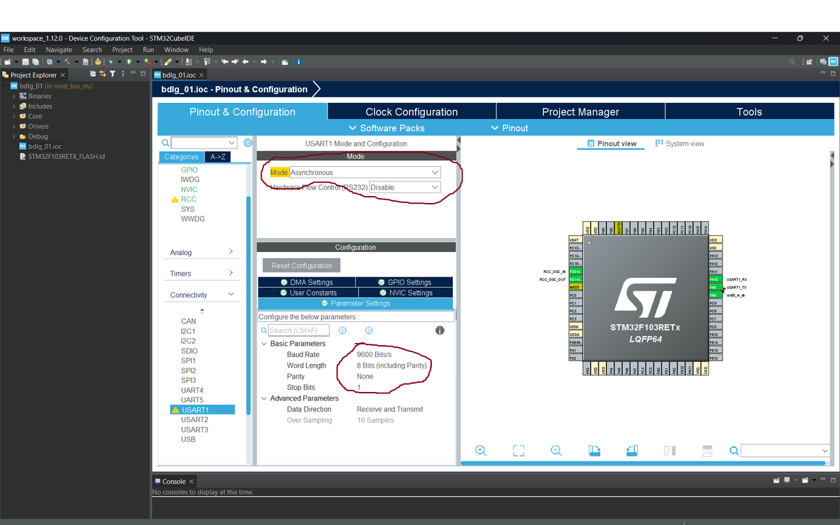Open the NVIC Settings tab
Screen dimensions: 840x525
click(405, 293)
